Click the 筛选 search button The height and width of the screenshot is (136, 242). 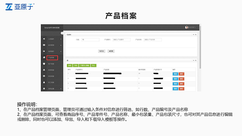[x=102, y=51]
